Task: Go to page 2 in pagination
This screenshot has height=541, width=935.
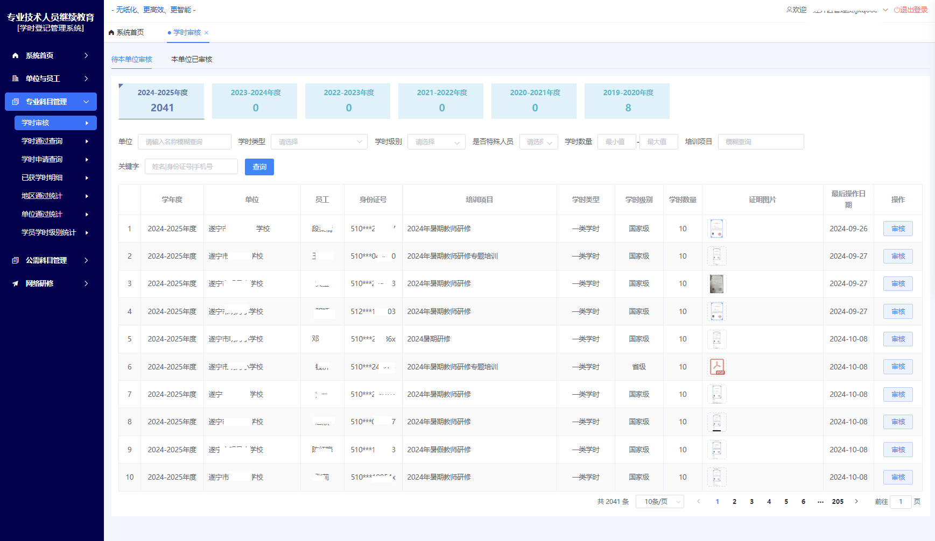Action: click(734, 501)
